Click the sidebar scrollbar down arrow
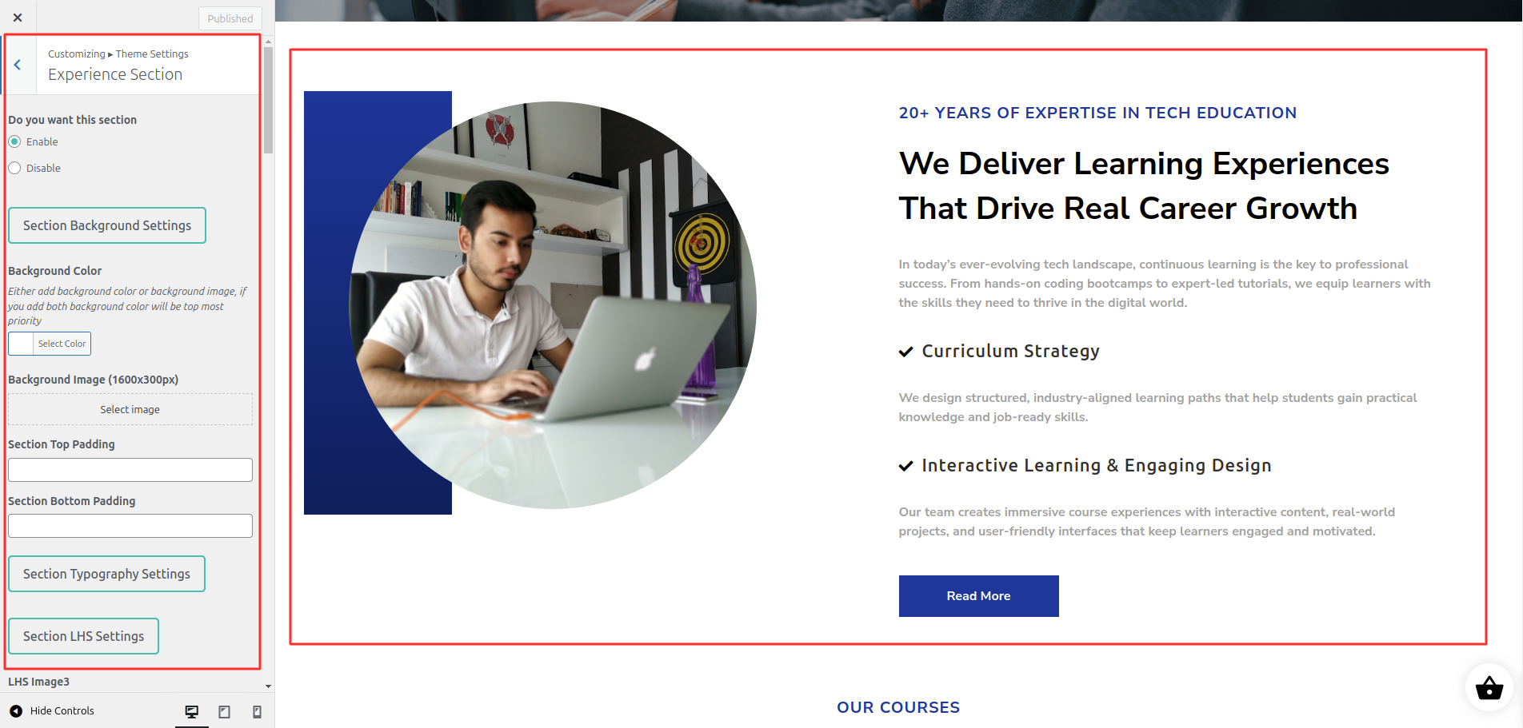Viewport: 1523px width, 728px height. coord(268,686)
